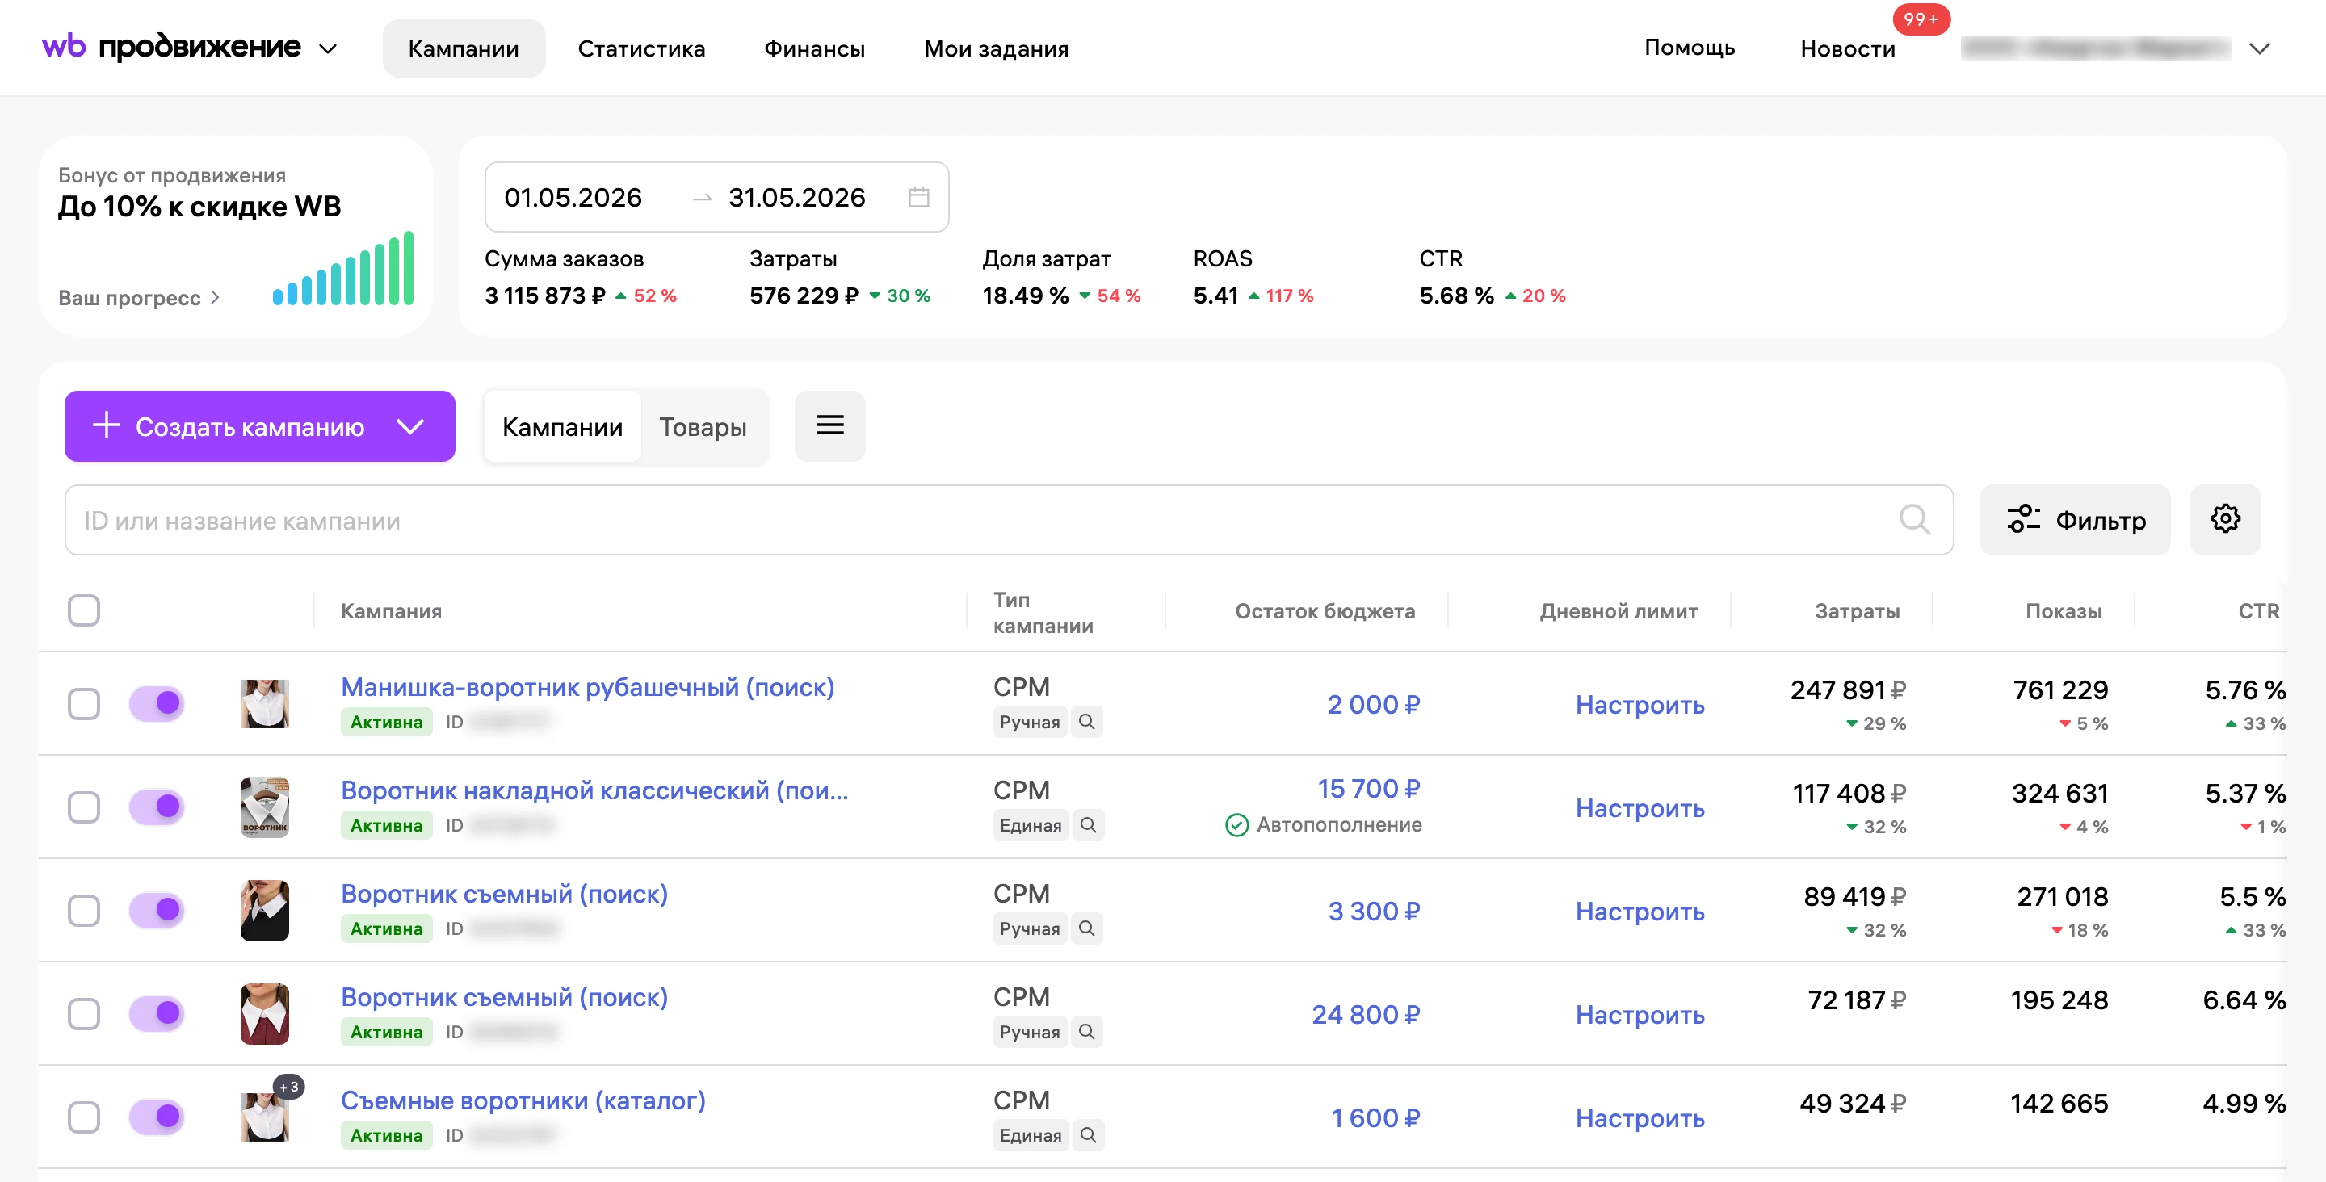Open Ваш прогресс link
Screen dimensions: 2326x1182
tap(139, 297)
